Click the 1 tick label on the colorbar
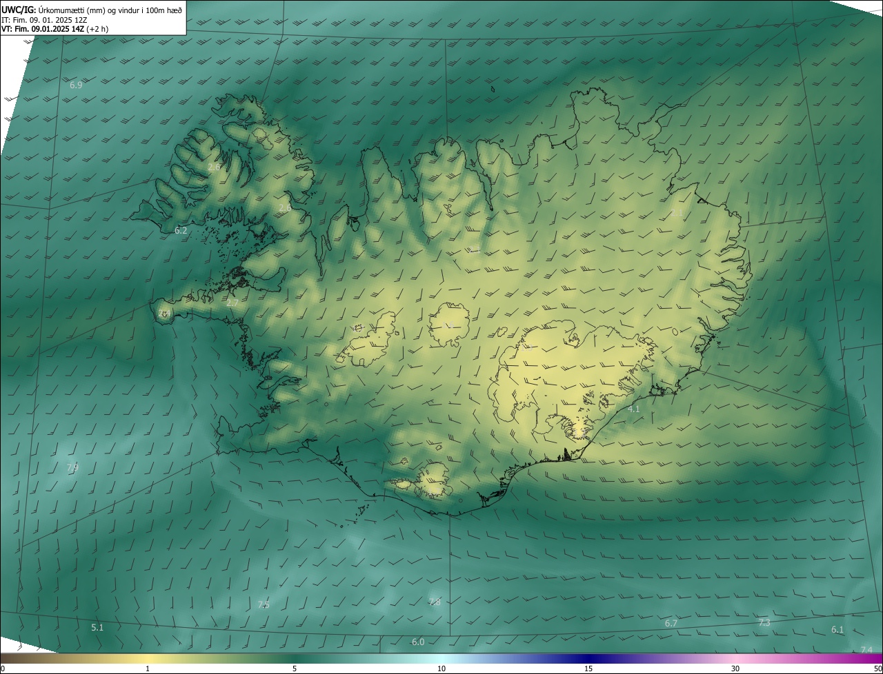This screenshot has height=674, width=883. point(148,668)
